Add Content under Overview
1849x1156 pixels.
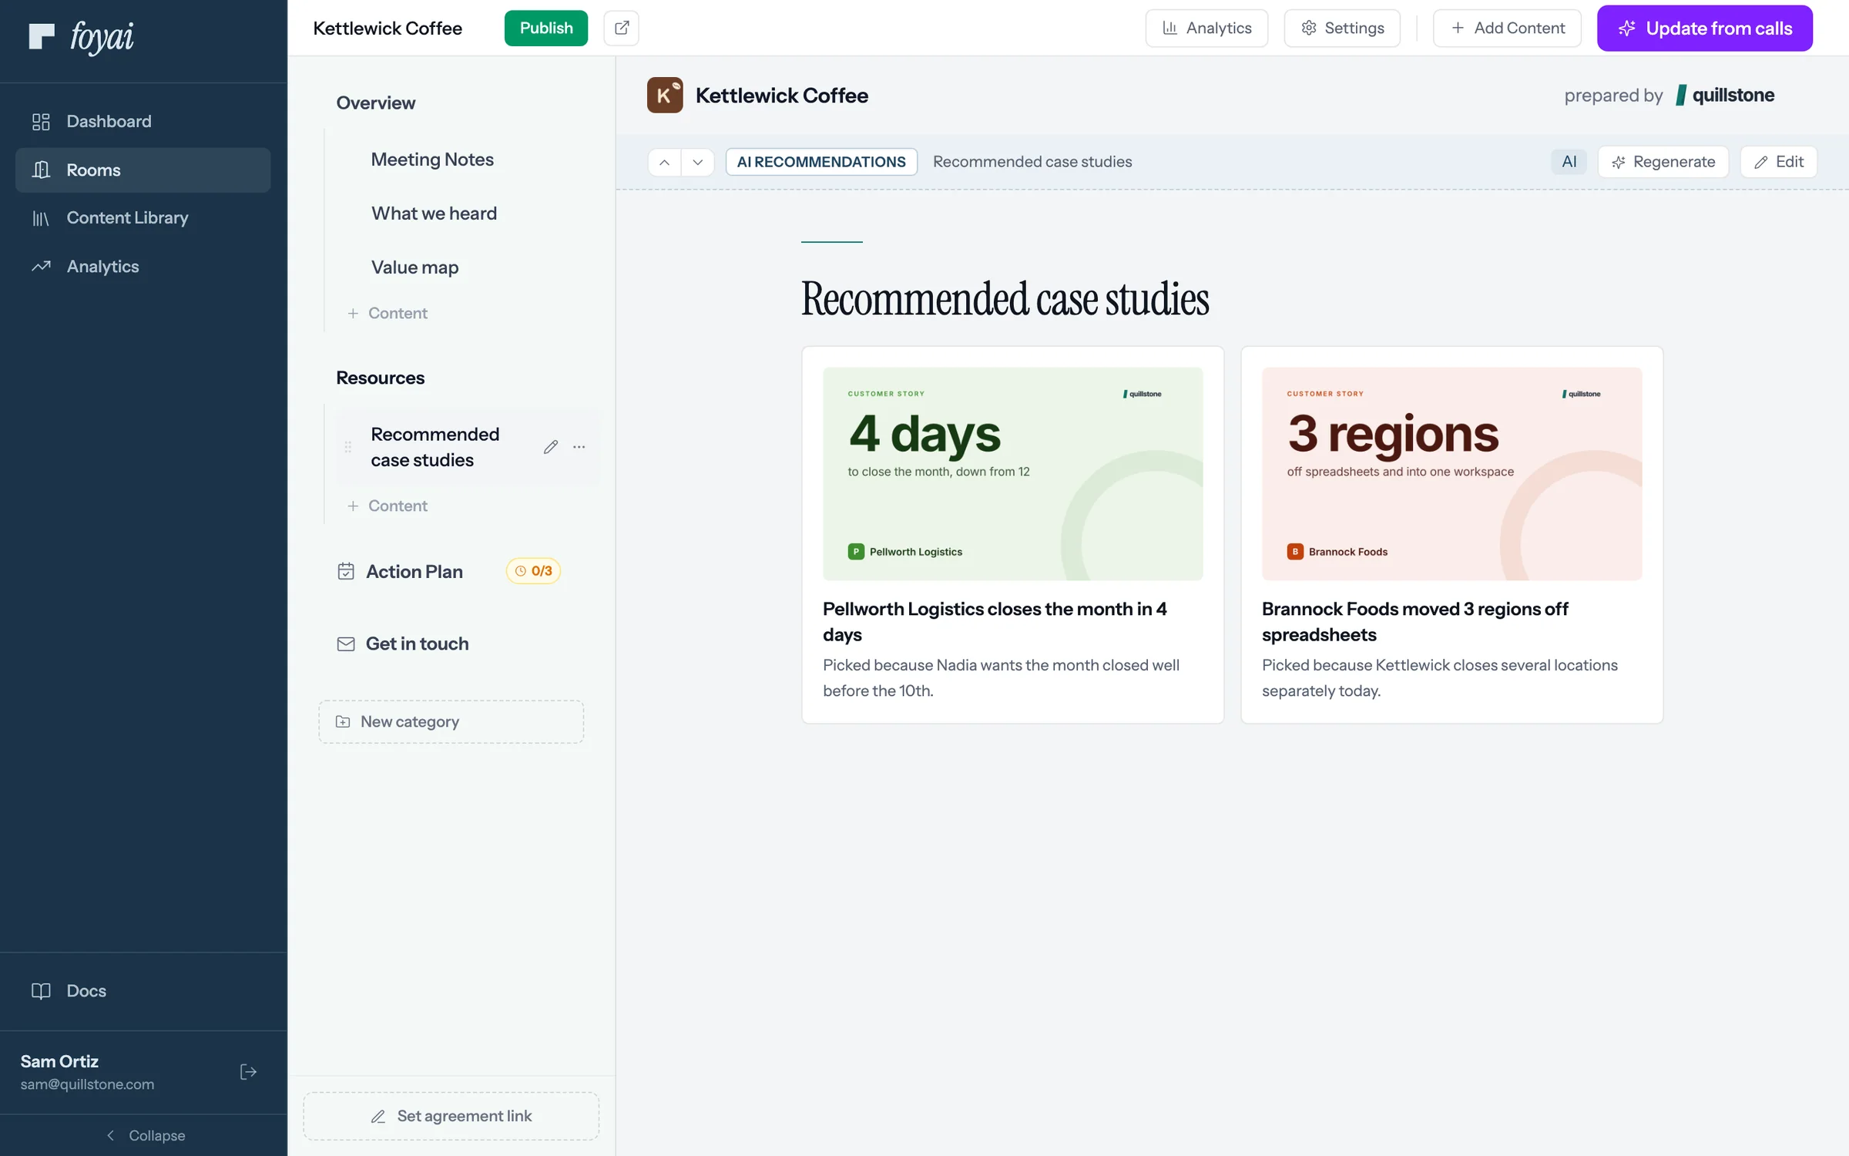point(388,314)
